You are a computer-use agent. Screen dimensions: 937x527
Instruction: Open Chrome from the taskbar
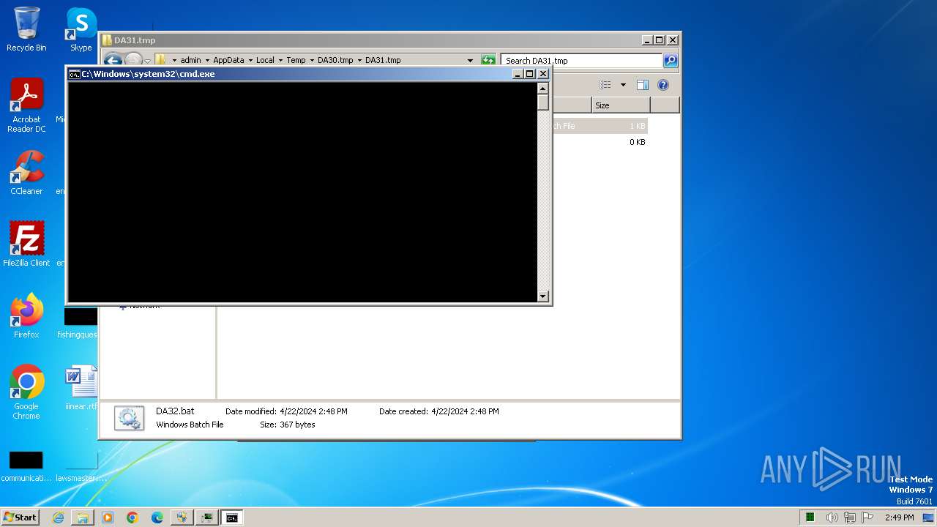(132, 517)
